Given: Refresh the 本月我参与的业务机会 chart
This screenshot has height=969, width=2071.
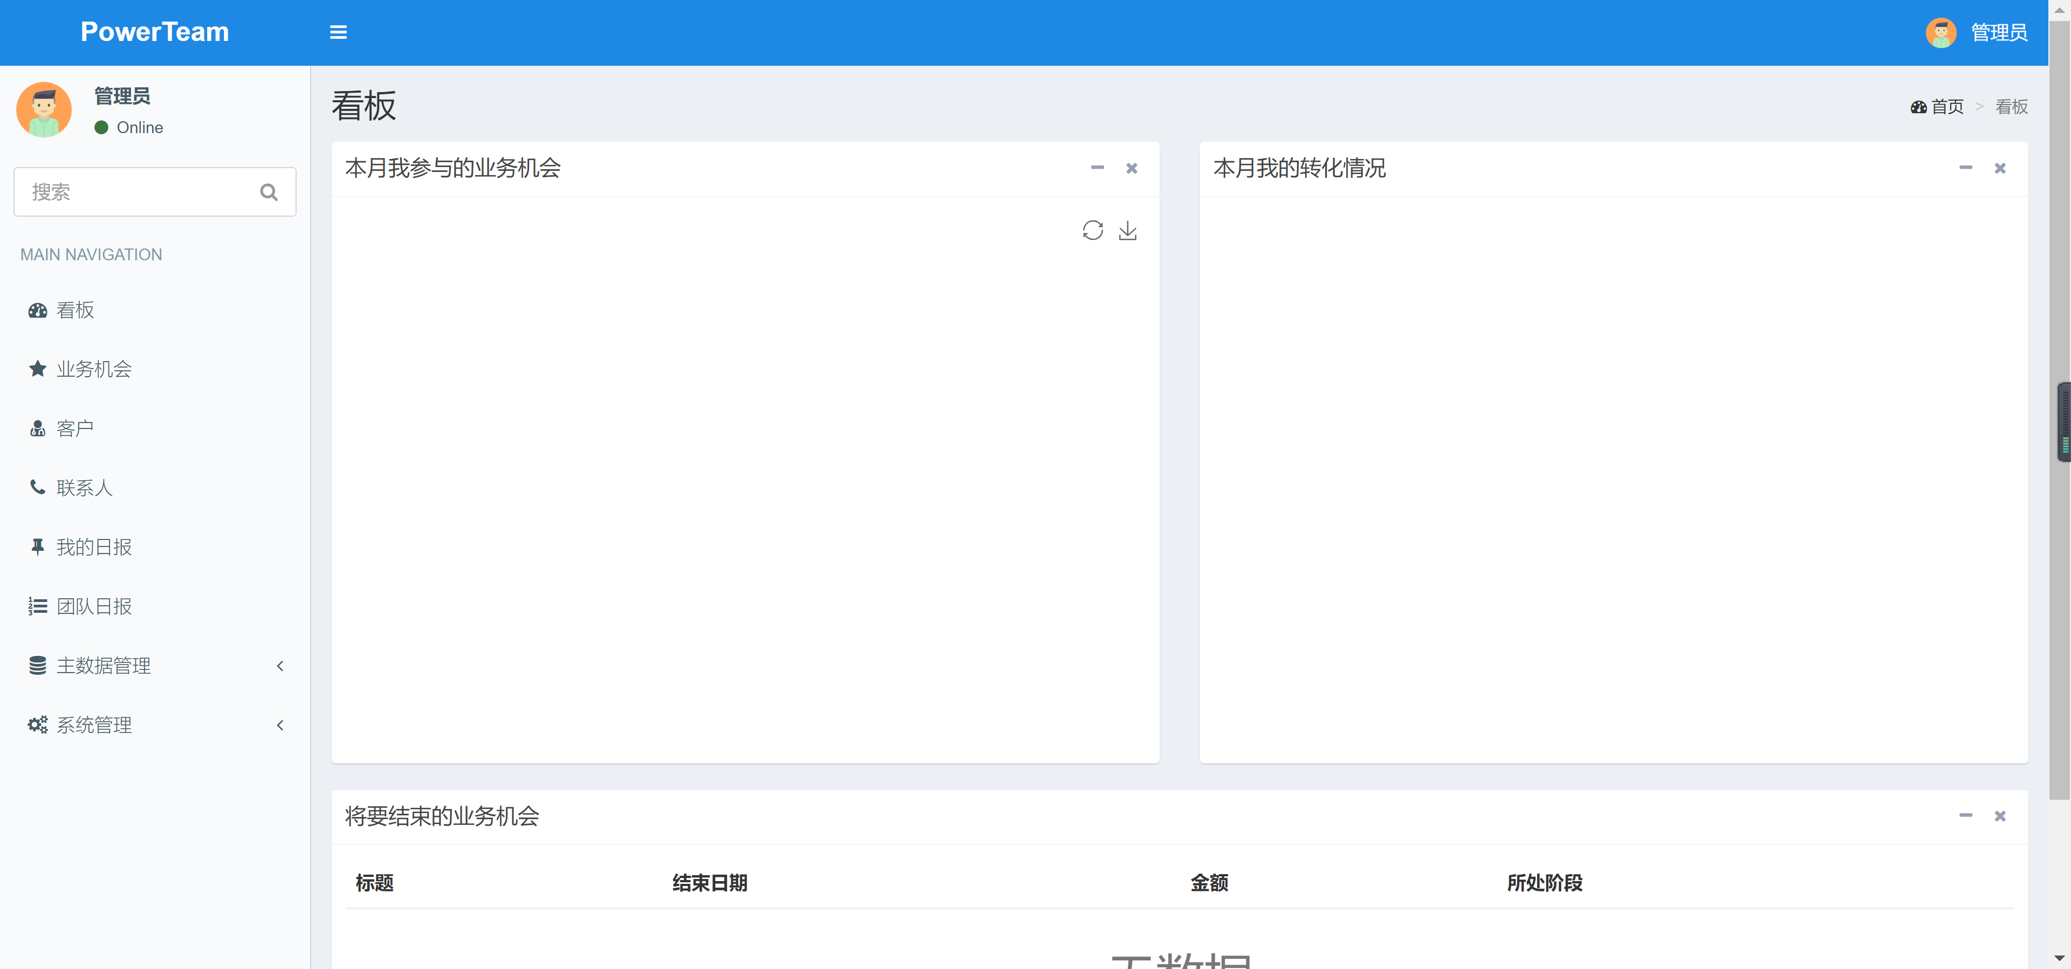Looking at the screenshot, I should coord(1093,231).
